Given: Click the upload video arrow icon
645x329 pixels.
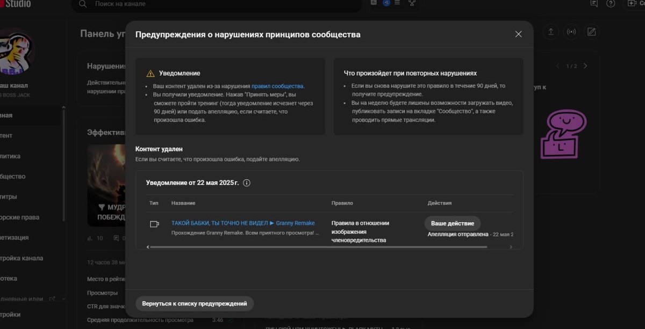Looking at the screenshot, I should 550,32.
